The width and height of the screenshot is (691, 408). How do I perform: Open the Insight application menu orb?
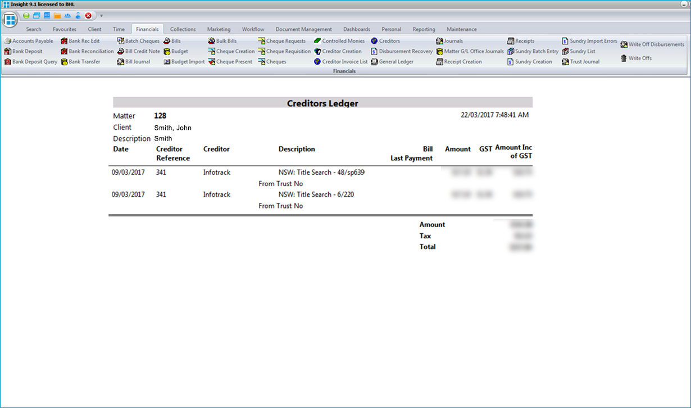tap(10, 20)
